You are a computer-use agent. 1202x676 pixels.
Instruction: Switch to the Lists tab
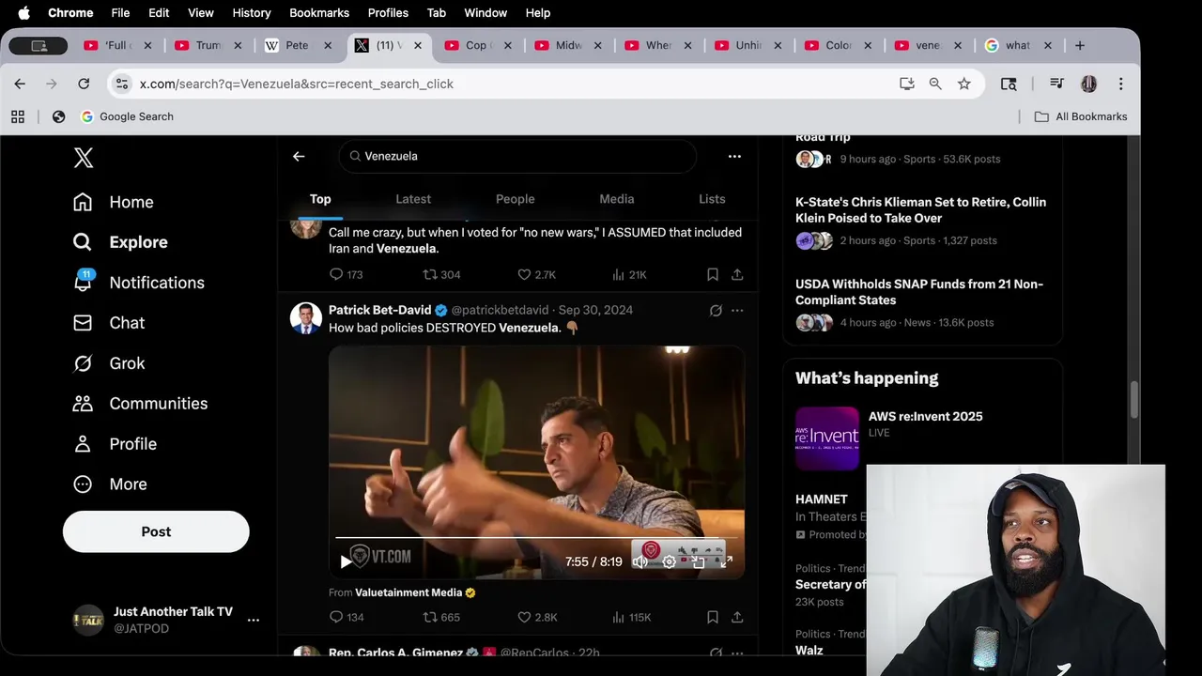click(x=712, y=199)
